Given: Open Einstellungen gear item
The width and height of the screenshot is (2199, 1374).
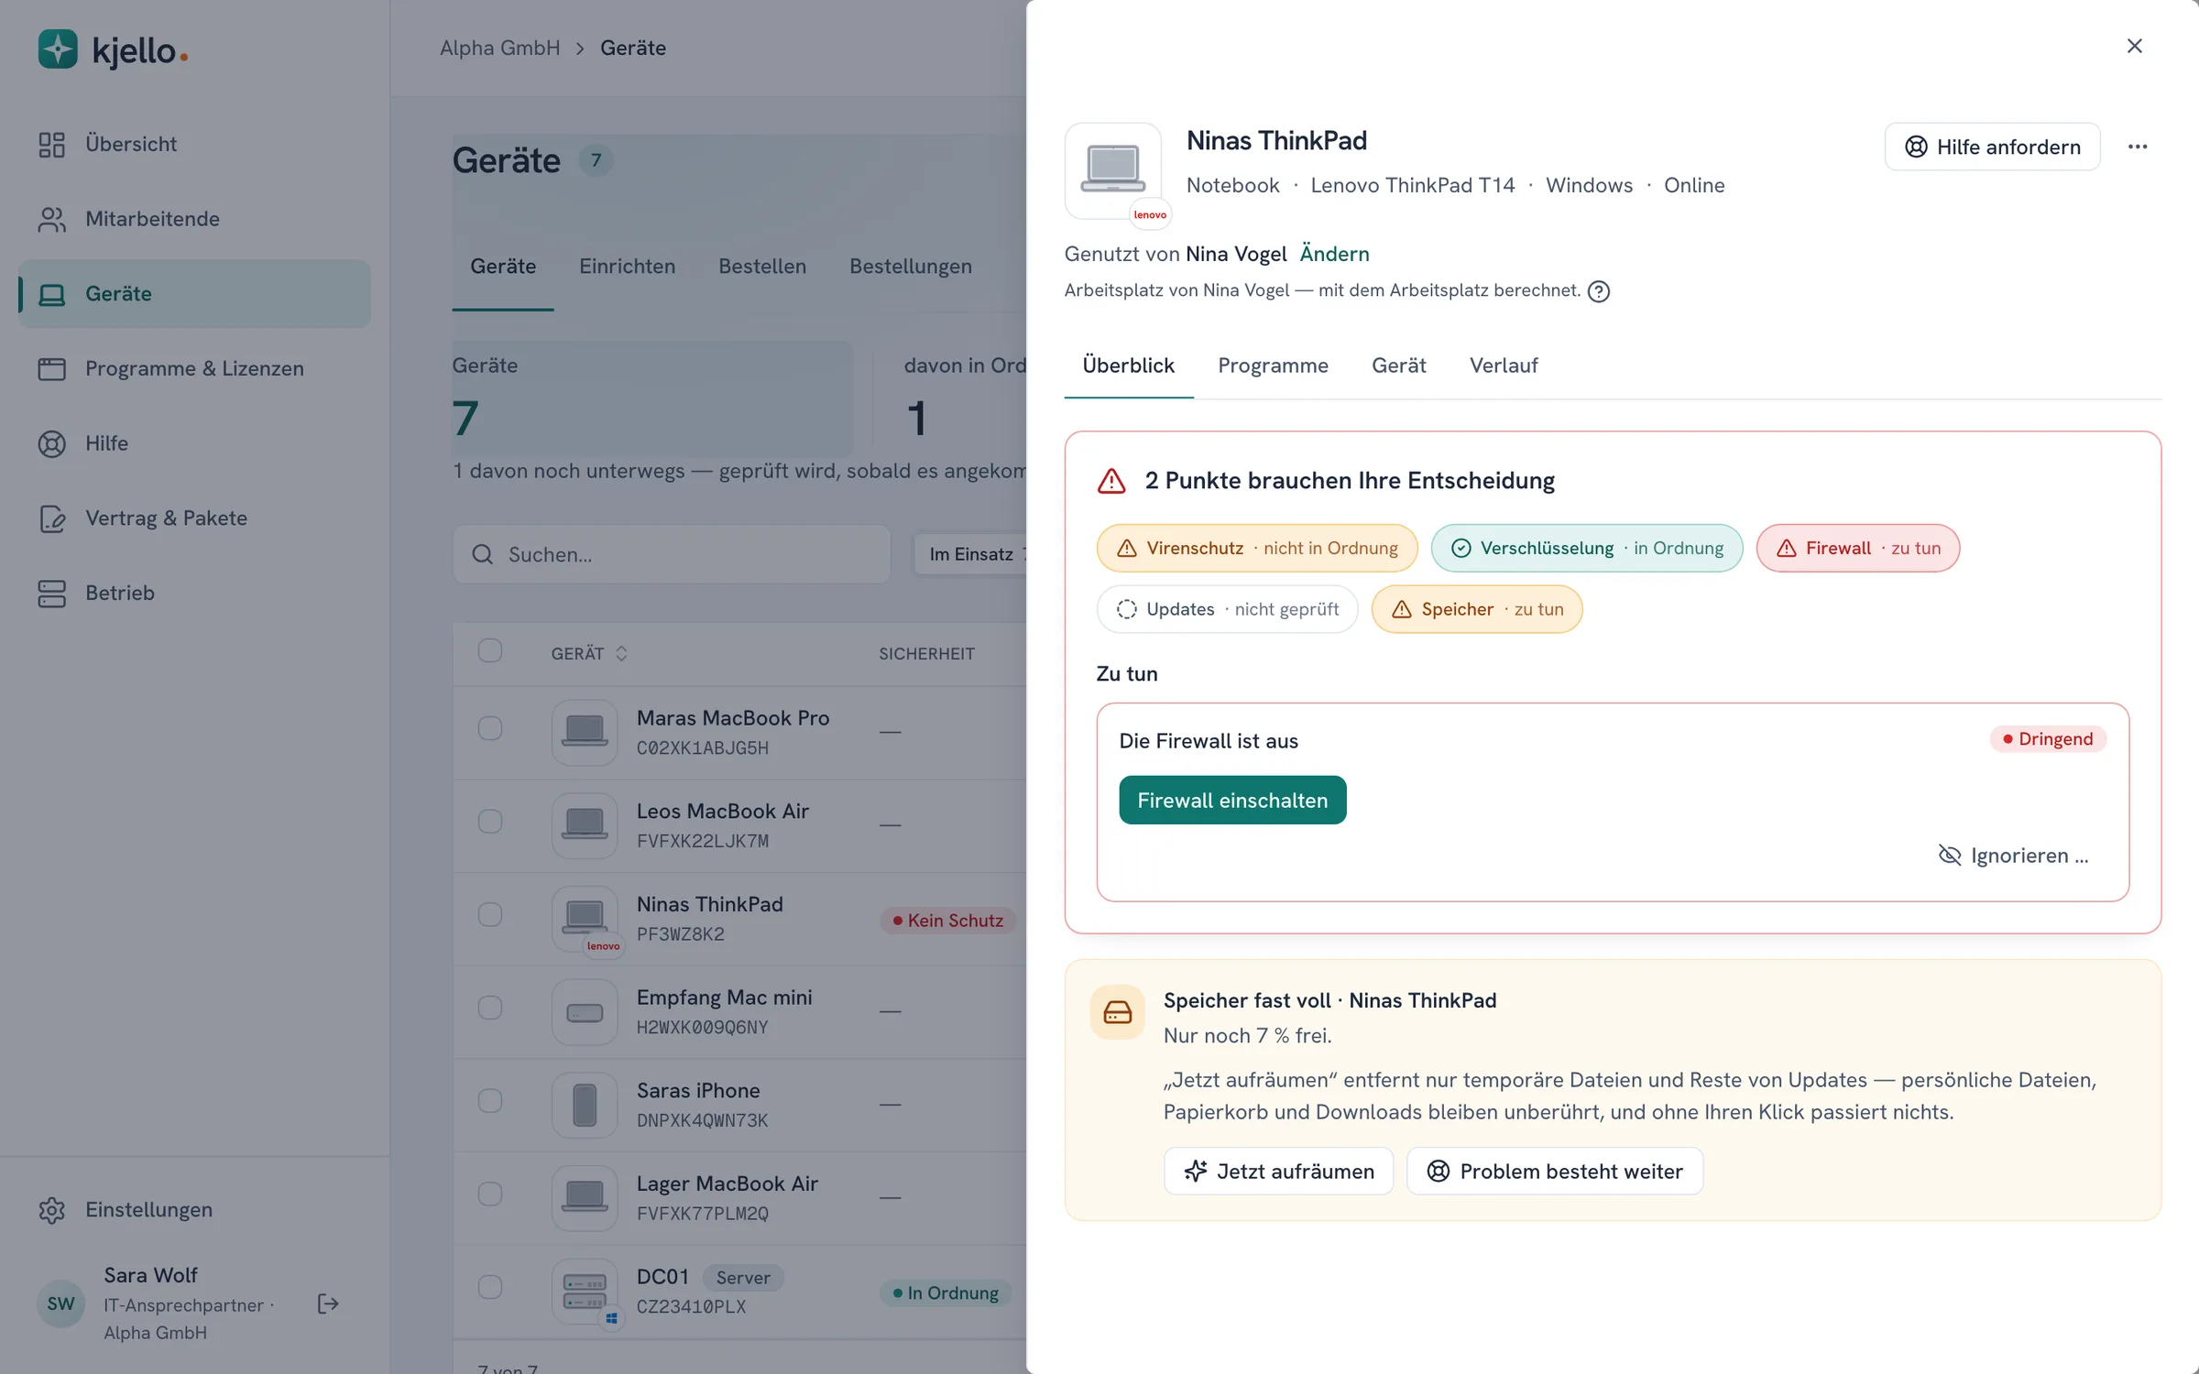Looking at the screenshot, I should click(194, 1210).
